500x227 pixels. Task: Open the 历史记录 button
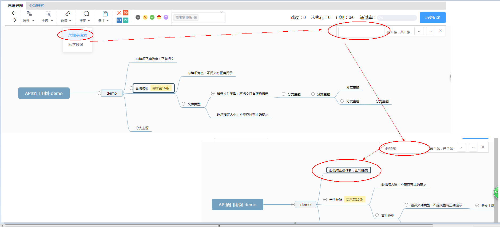point(432,18)
